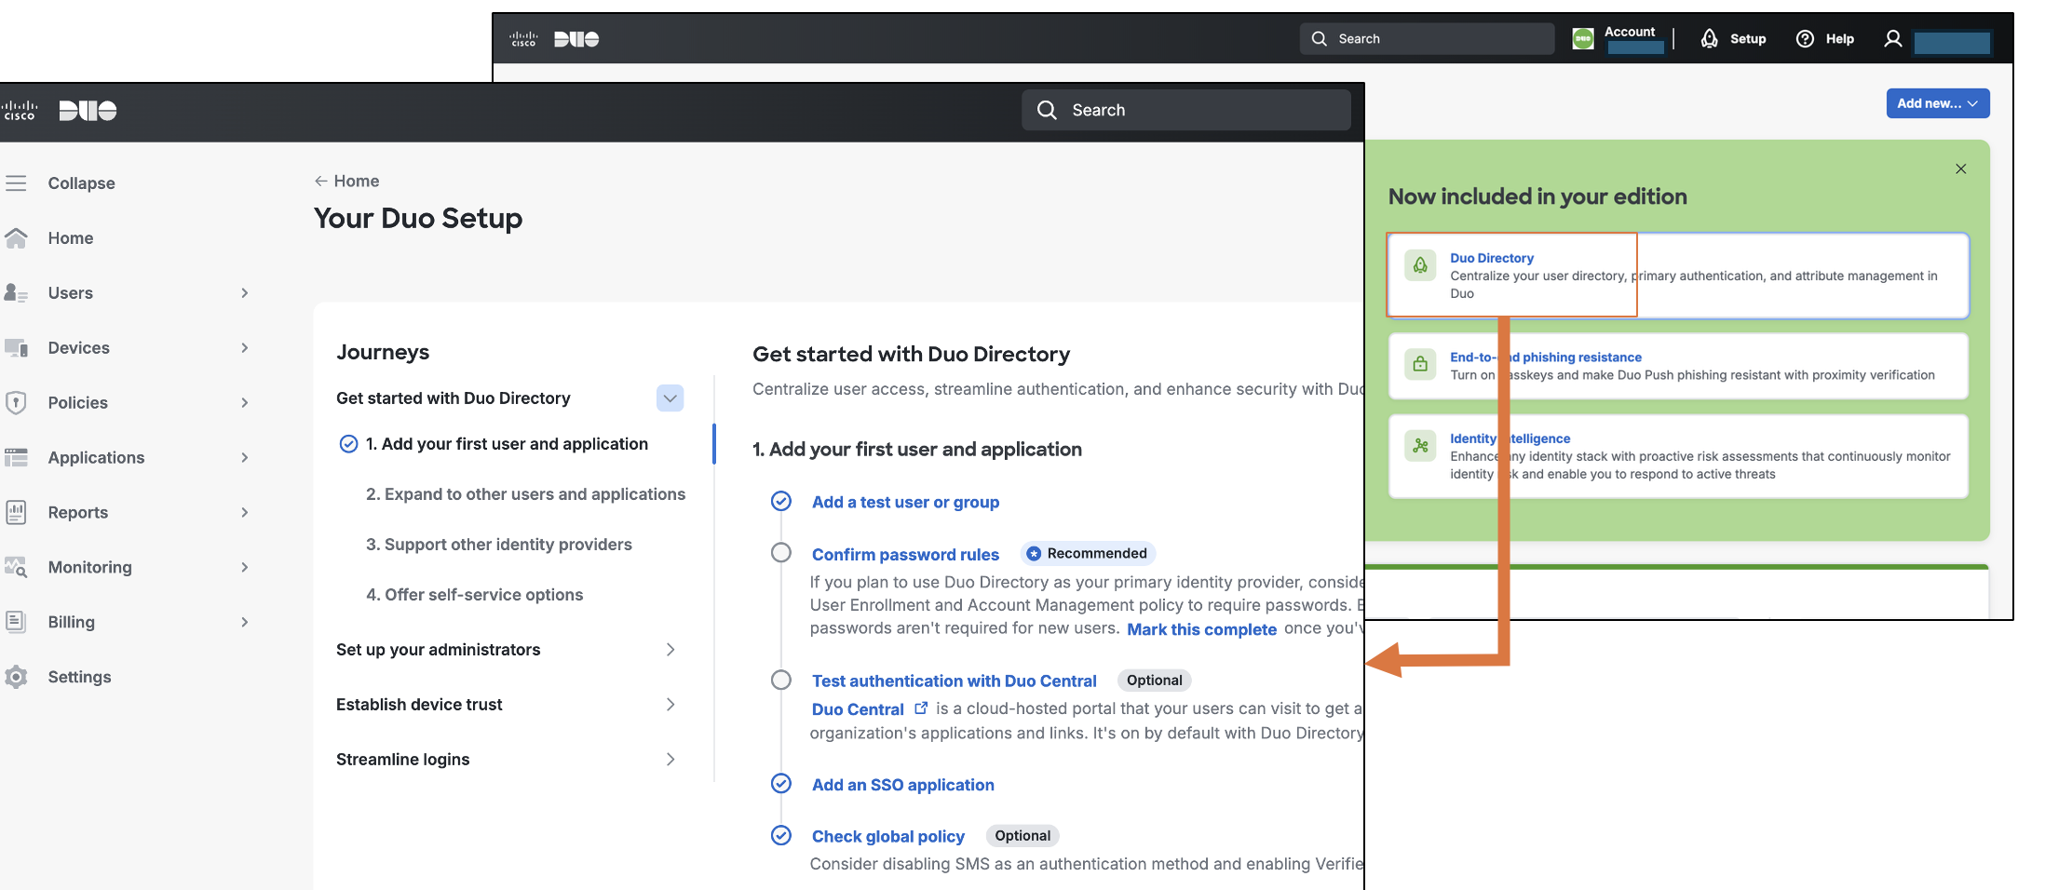The height and width of the screenshot is (890, 2045).
Task: Open the Help question mark icon
Action: pos(1805,38)
